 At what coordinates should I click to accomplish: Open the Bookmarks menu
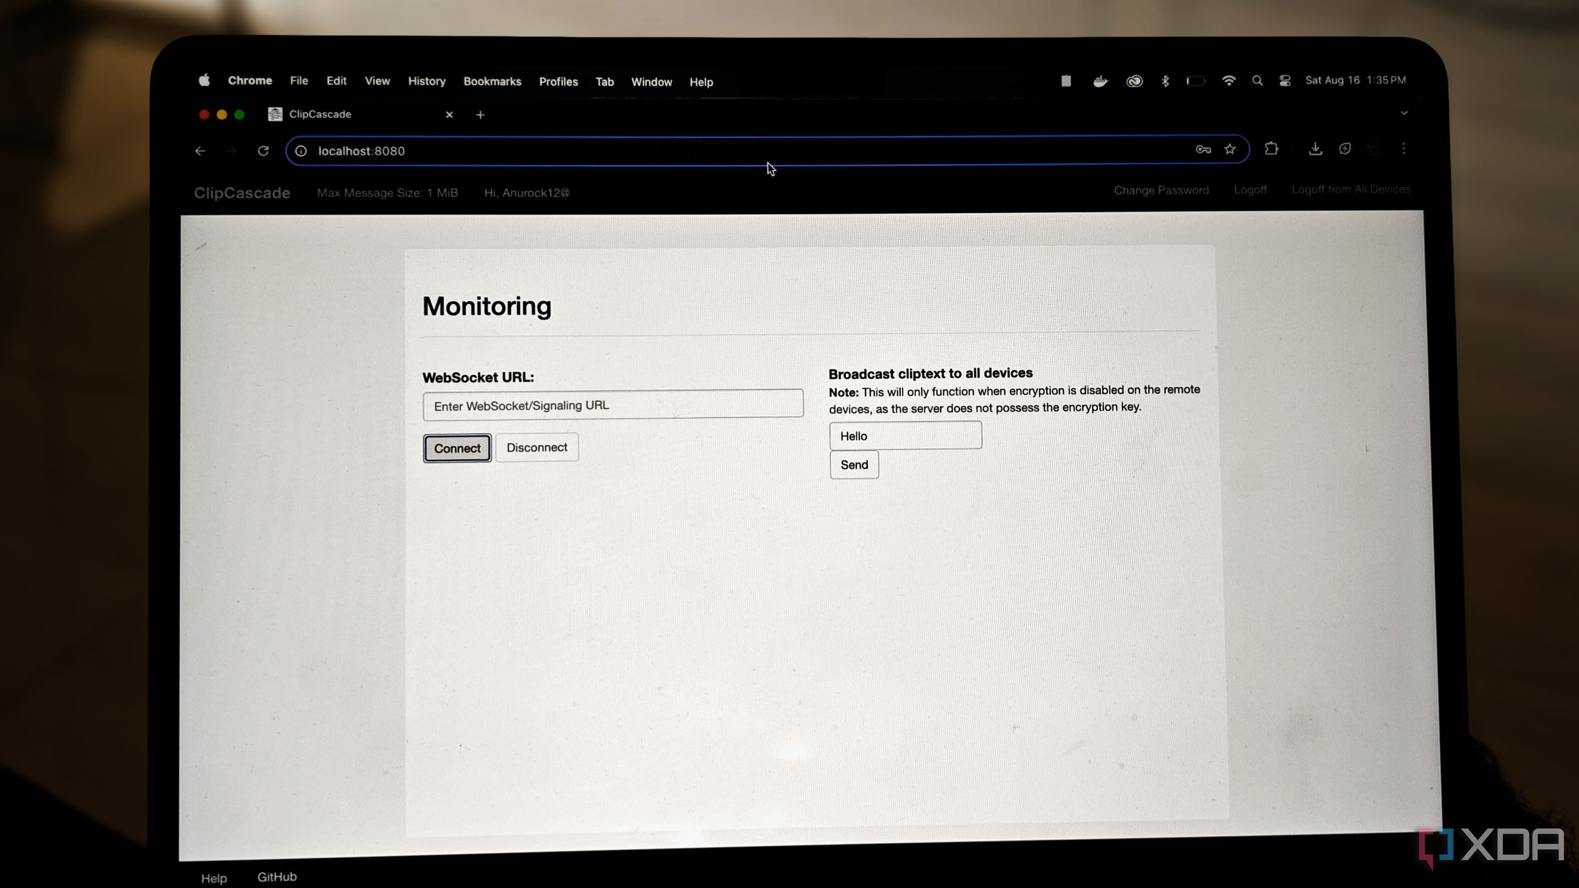(492, 82)
